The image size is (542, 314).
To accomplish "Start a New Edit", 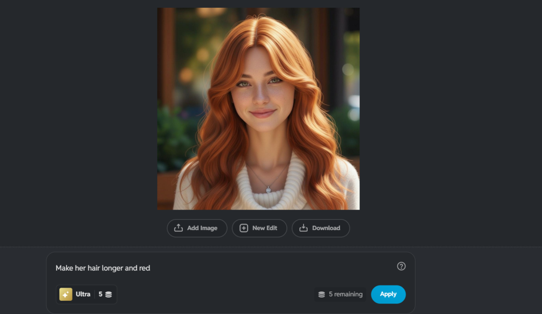I will pos(259,228).
